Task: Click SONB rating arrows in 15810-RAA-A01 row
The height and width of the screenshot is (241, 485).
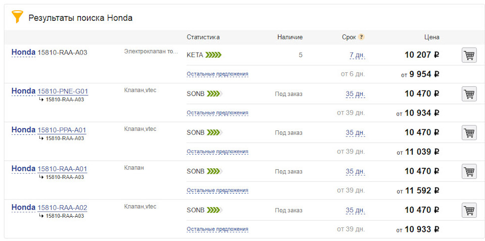Action: click(214, 171)
